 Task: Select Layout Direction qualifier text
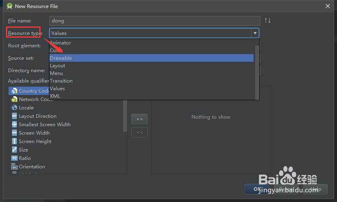pyautogui.click(x=38, y=116)
